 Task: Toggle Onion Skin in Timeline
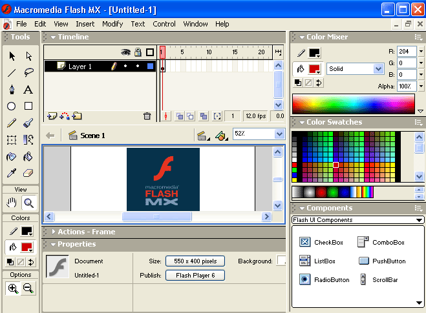pyautogui.click(x=180, y=116)
